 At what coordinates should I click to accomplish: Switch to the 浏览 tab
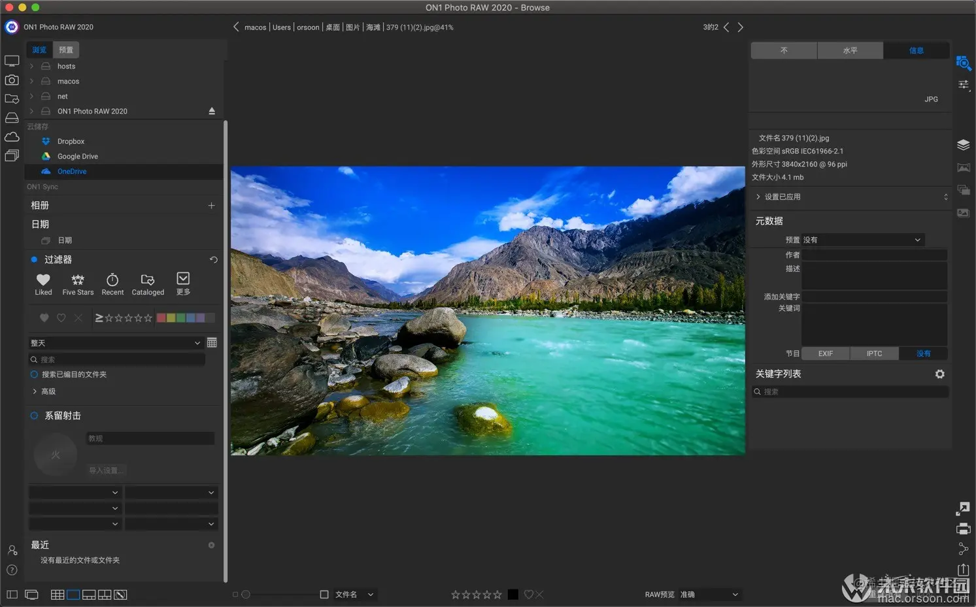tap(39, 50)
